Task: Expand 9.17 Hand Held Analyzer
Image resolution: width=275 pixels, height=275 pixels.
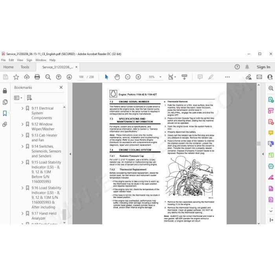Action: pyautogui.click(x=22, y=213)
